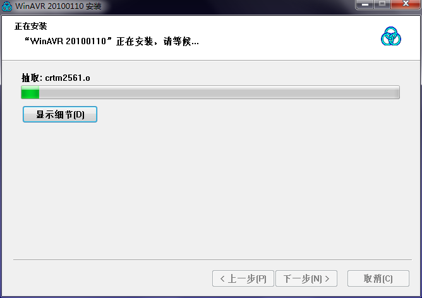Click the horizontal separator line above navigation buttons

point(212,260)
